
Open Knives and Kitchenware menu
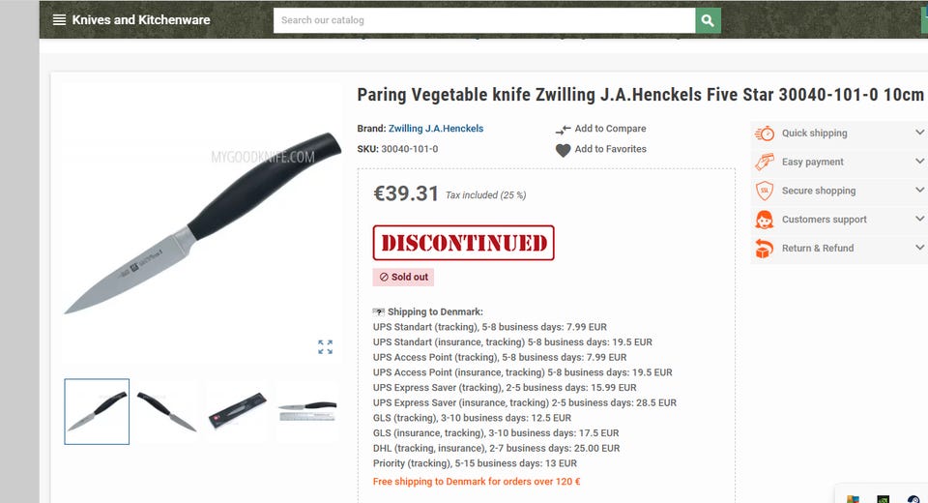(x=141, y=20)
